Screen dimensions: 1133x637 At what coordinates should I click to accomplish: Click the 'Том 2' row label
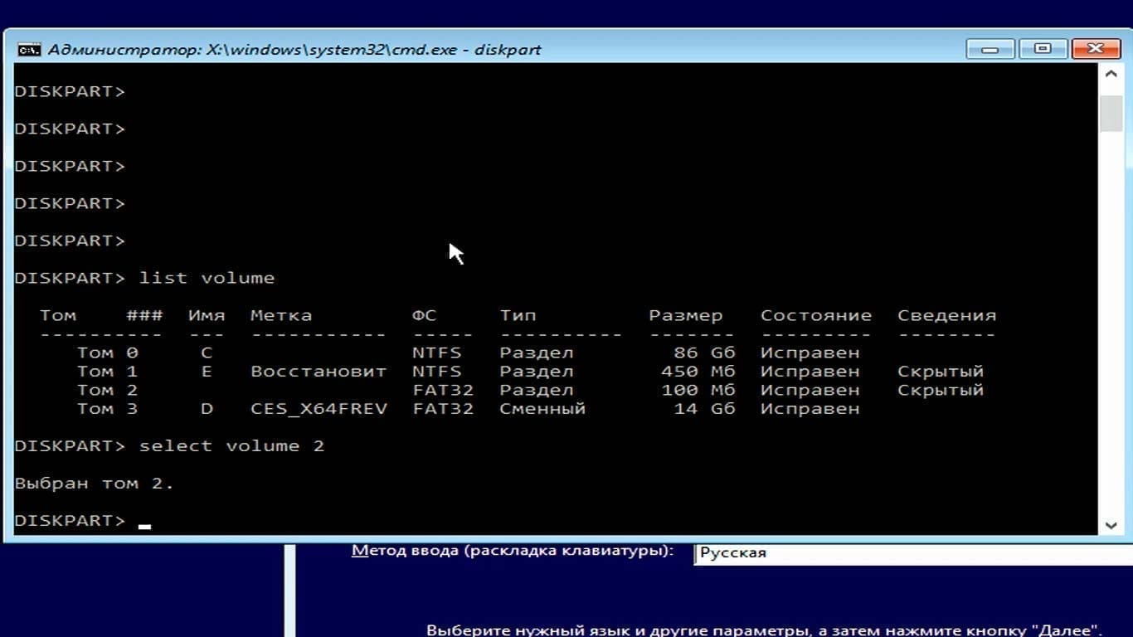coord(107,390)
